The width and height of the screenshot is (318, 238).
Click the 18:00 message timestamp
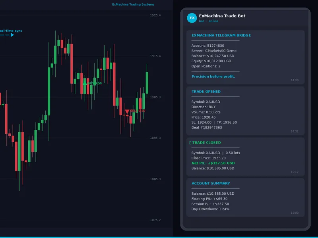click(x=295, y=213)
